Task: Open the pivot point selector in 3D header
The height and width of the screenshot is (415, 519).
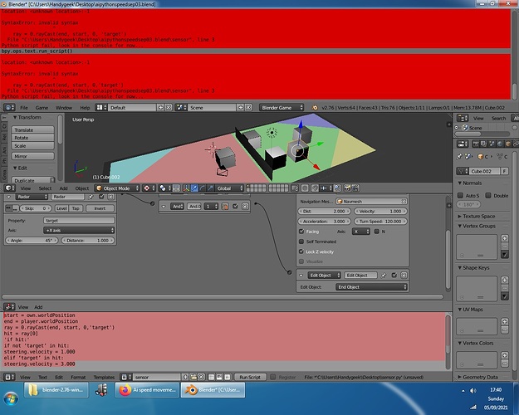Action: click(164, 188)
